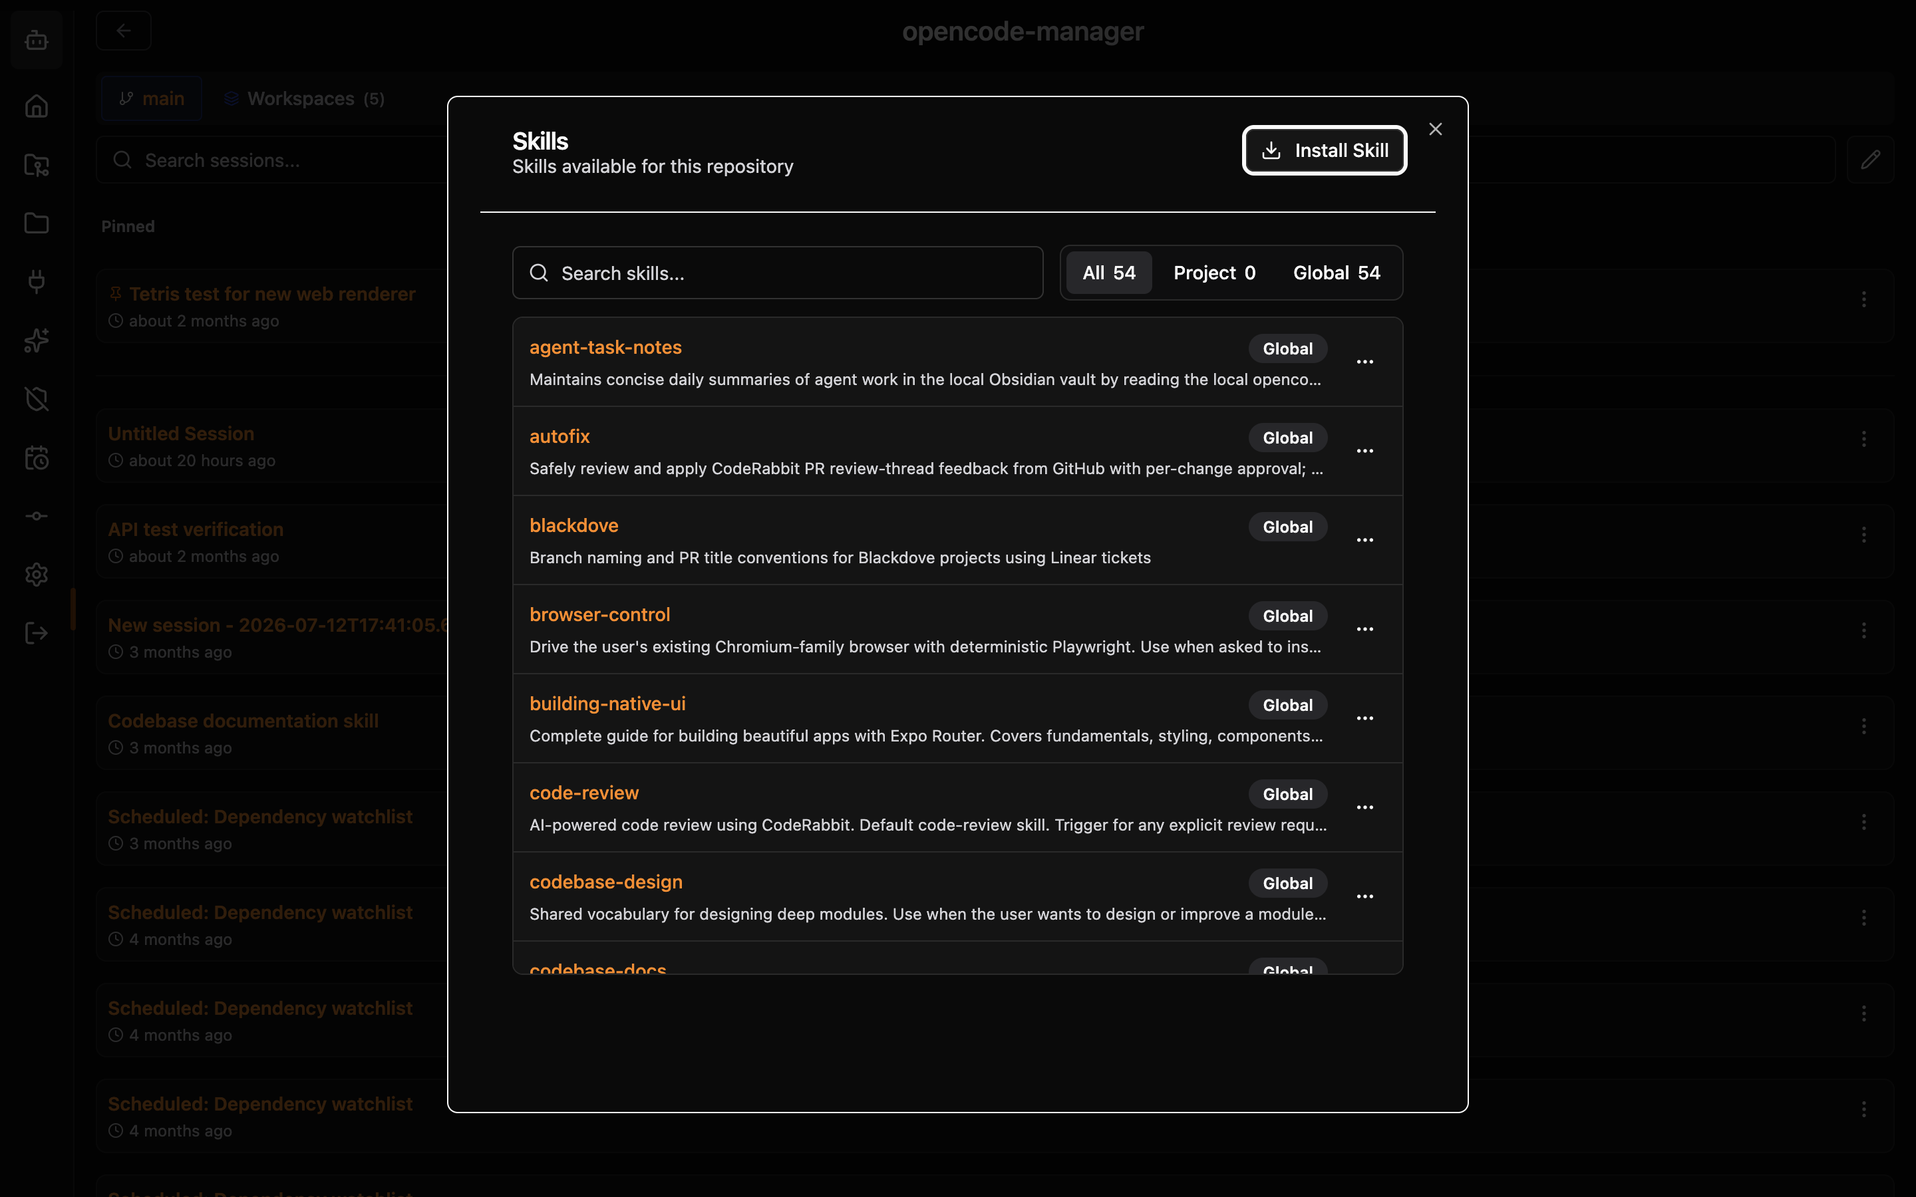Open the shield-off icon in the sidebar

(x=37, y=399)
